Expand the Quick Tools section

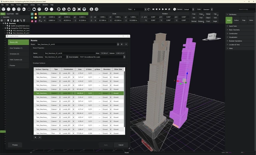click(x=240, y=26)
